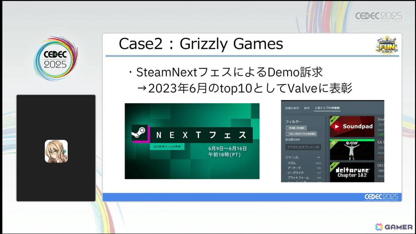Click the CEDEC2025 header logo
The image size is (416, 234).
379,17
